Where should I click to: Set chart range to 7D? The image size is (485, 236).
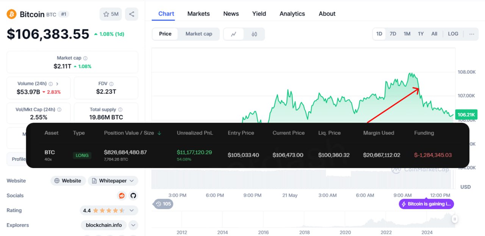(393, 34)
